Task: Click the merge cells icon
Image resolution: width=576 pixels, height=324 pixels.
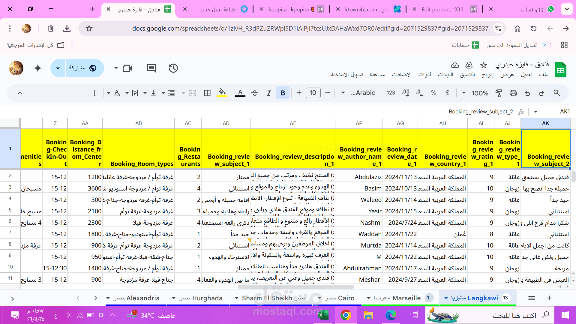Action: click(x=193, y=93)
